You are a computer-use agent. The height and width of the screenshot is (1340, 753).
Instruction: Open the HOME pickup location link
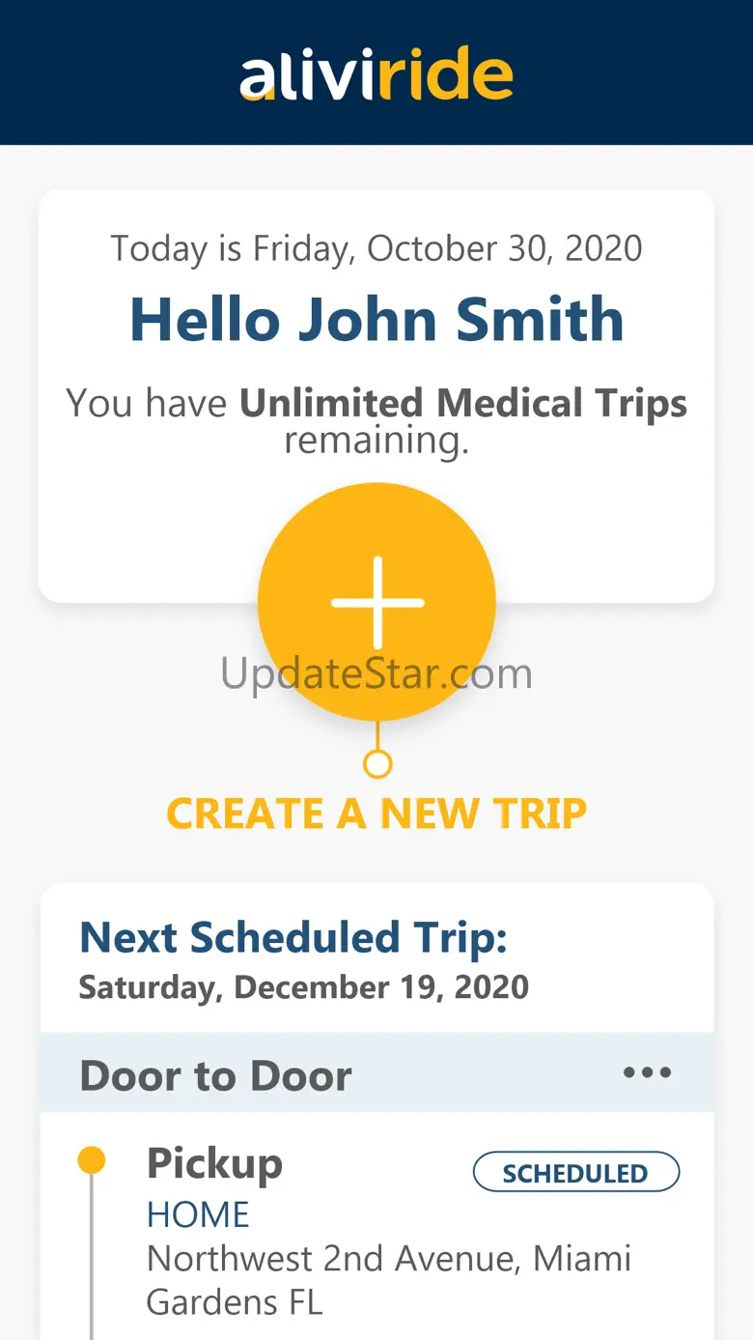coord(198,1214)
